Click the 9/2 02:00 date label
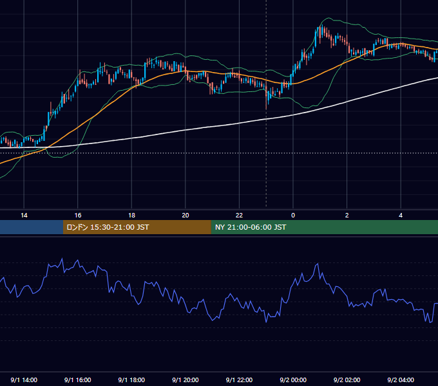The width and height of the screenshot is (438, 386). click(347, 380)
